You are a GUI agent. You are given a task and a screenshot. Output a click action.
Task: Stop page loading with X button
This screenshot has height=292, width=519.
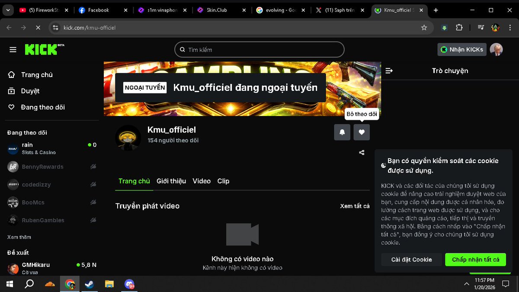(x=38, y=28)
